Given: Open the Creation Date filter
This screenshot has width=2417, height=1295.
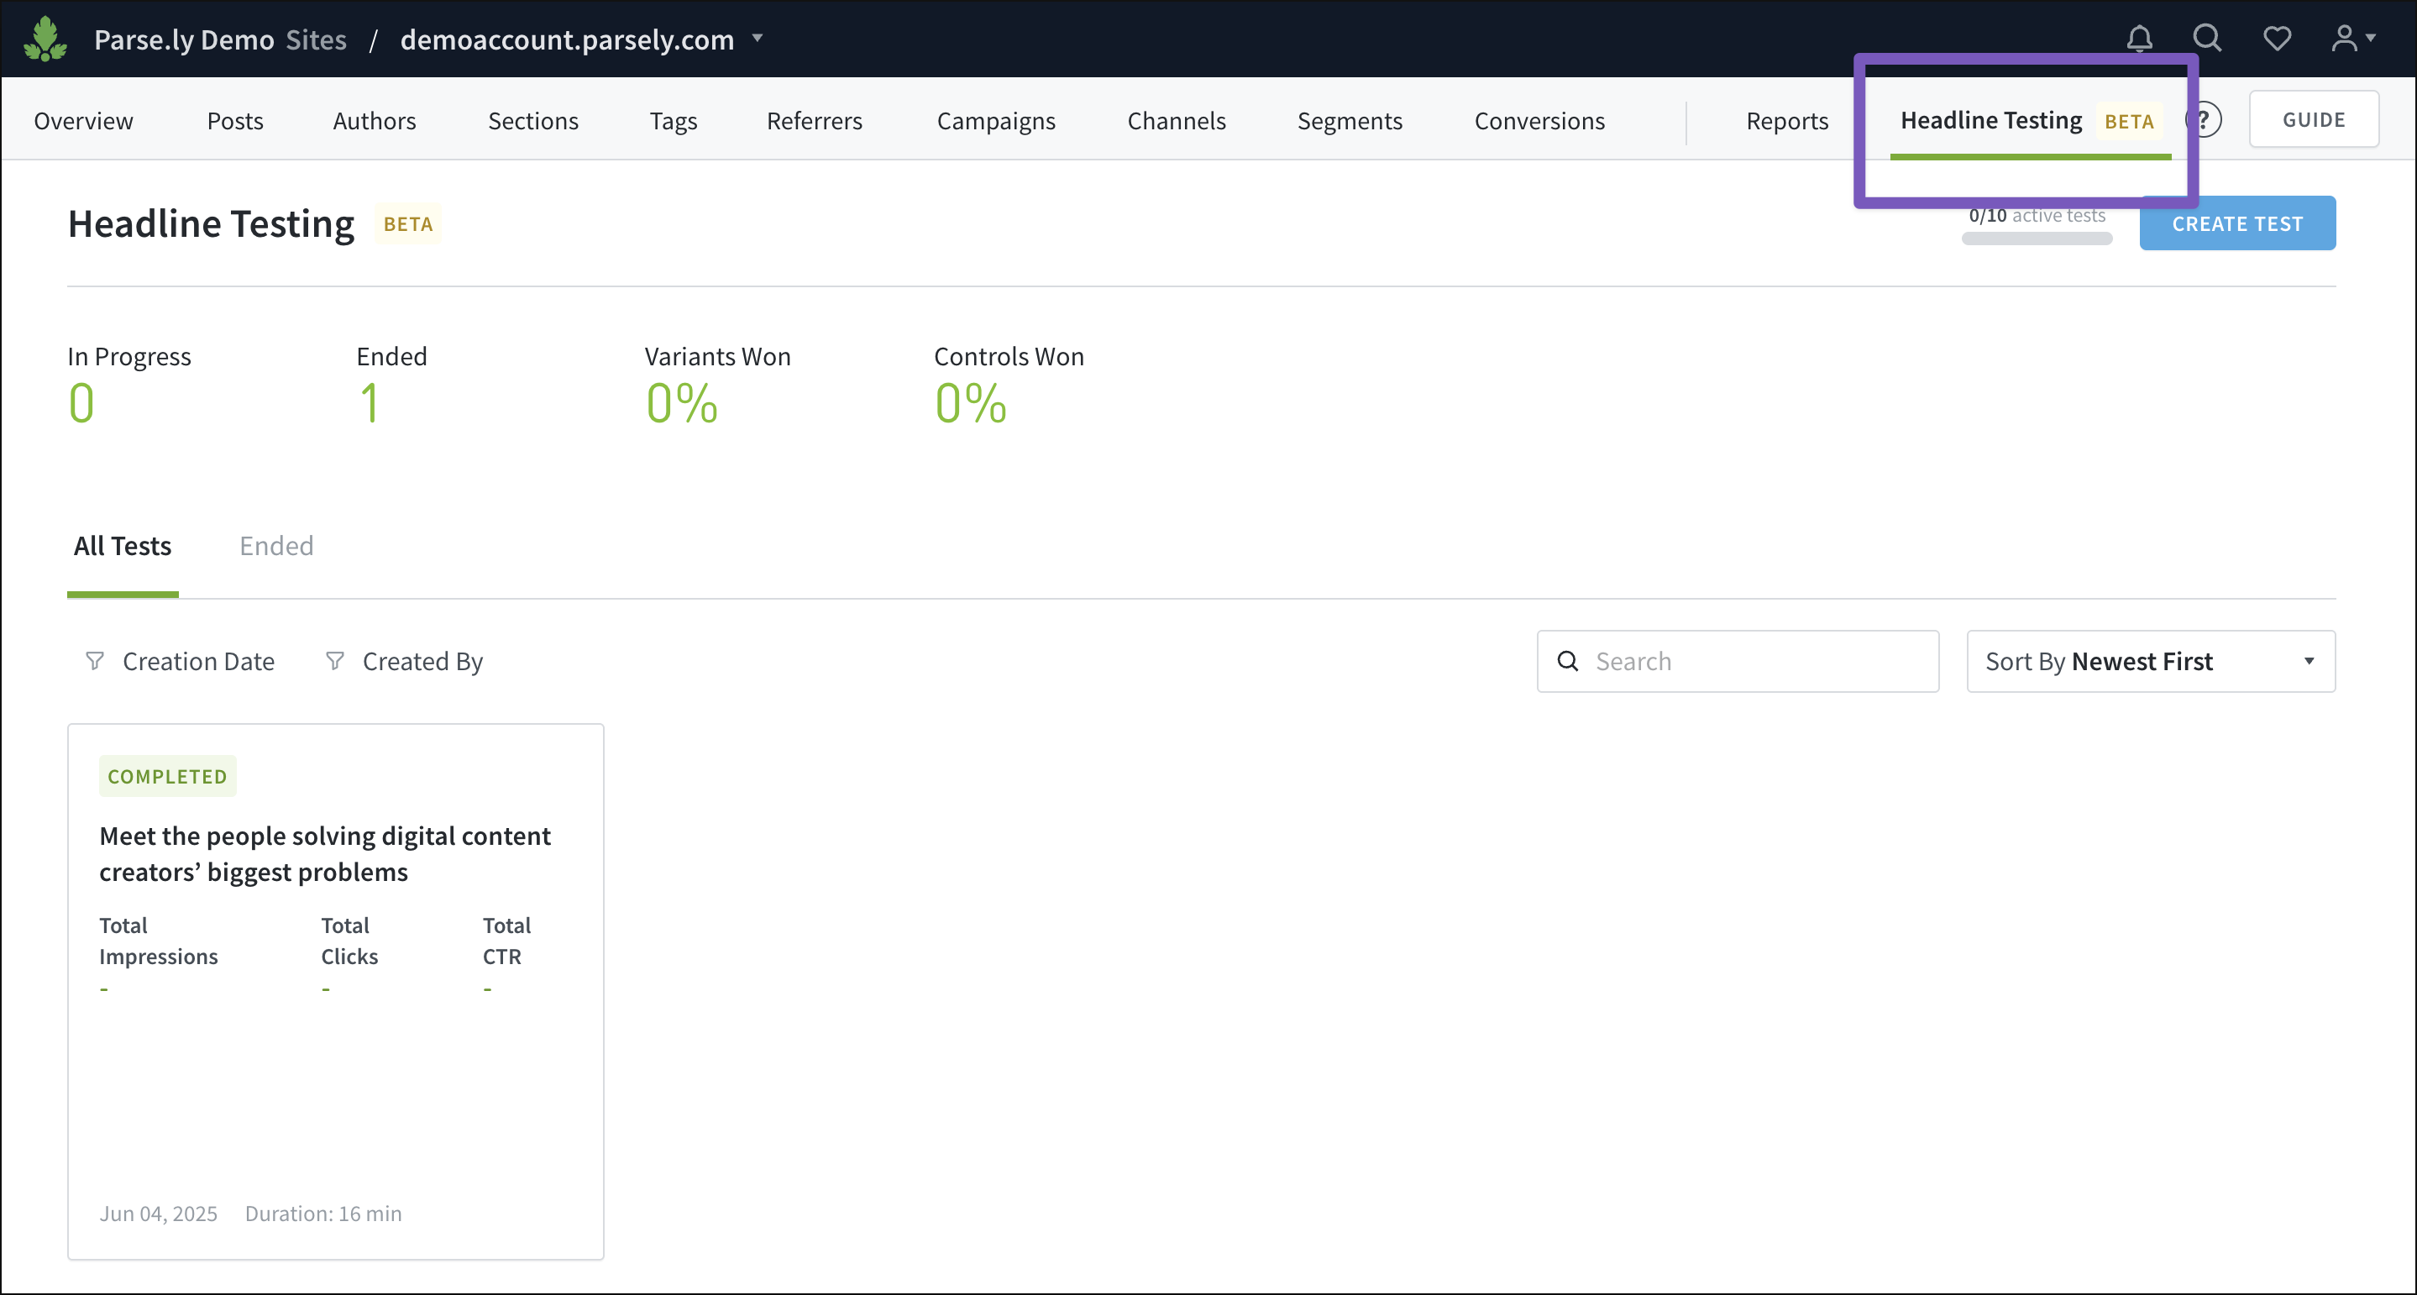Looking at the screenshot, I should tap(181, 661).
